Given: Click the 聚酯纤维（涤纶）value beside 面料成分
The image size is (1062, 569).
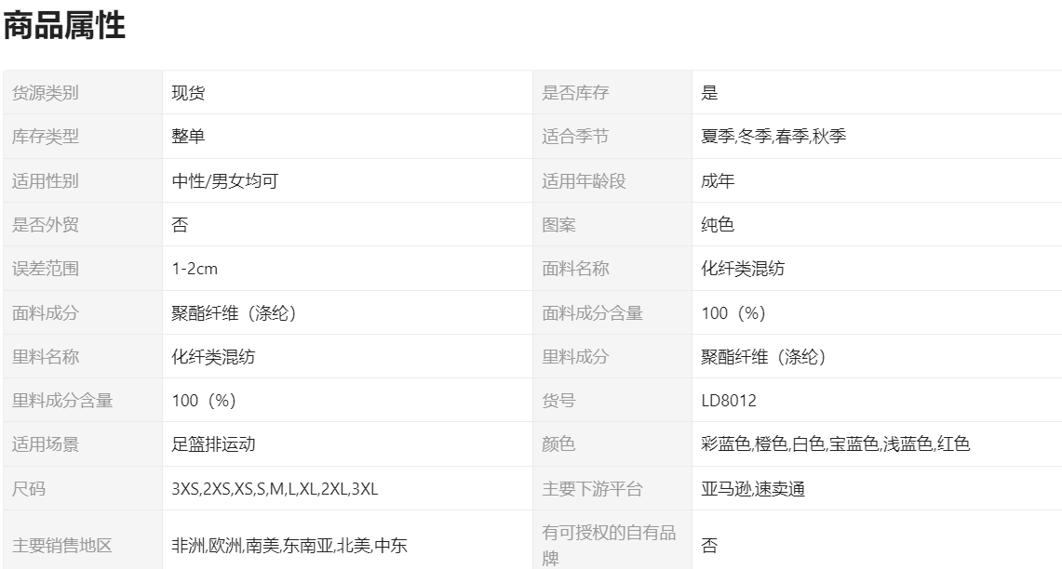Looking at the screenshot, I should pyautogui.click(x=234, y=313).
